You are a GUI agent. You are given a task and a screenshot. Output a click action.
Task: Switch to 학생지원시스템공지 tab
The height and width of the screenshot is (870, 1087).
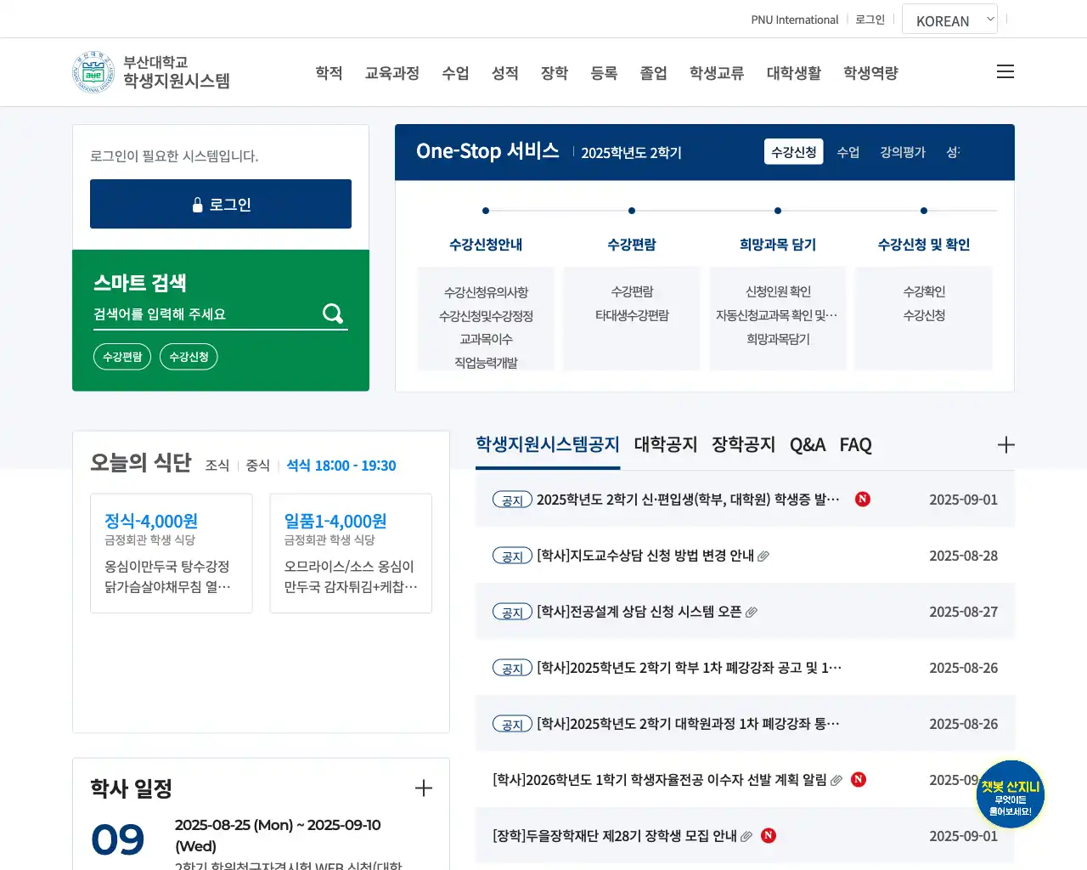coord(548,444)
